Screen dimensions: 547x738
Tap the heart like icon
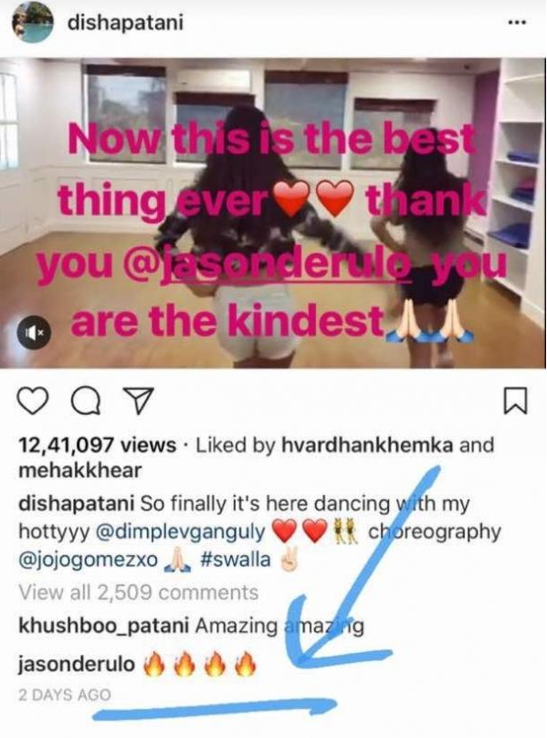tap(33, 401)
